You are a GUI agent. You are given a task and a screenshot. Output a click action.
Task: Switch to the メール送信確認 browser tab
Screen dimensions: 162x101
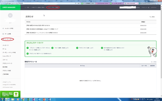pyautogui.click(x=88, y=4)
